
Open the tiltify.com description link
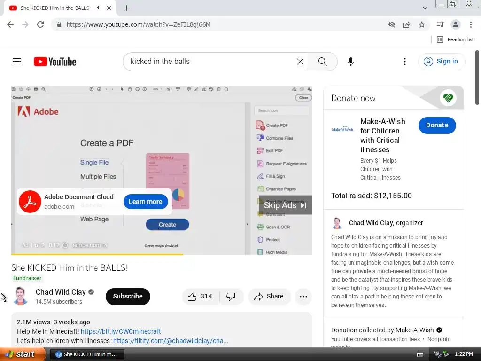(171, 341)
